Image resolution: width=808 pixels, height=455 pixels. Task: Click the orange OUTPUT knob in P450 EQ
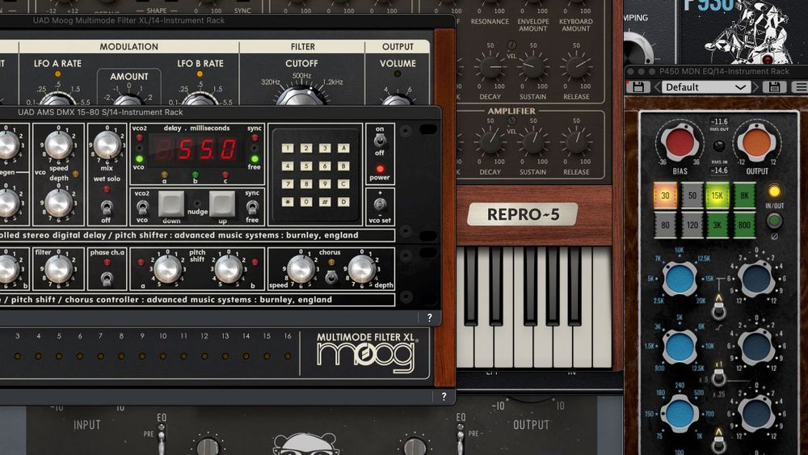point(756,143)
